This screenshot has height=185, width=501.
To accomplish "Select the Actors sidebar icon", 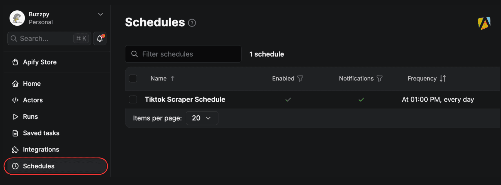I will 16,100.
